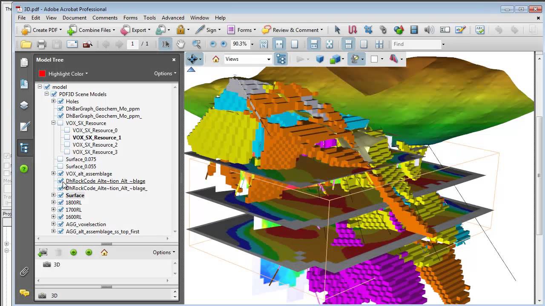The width and height of the screenshot is (545, 306).
Task: Toggle the Model Tree button in 3D toolbar
Action: pos(281,59)
